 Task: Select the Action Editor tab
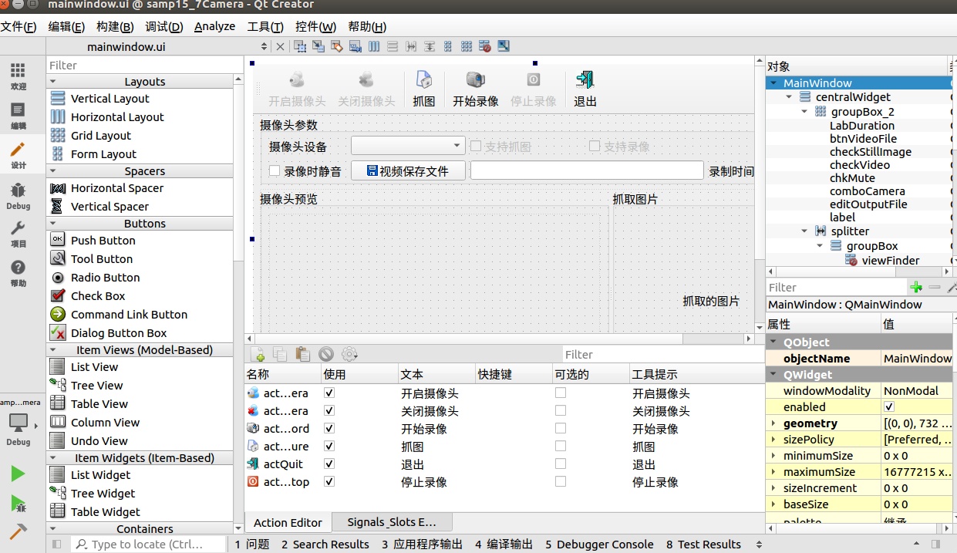[x=288, y=522]
